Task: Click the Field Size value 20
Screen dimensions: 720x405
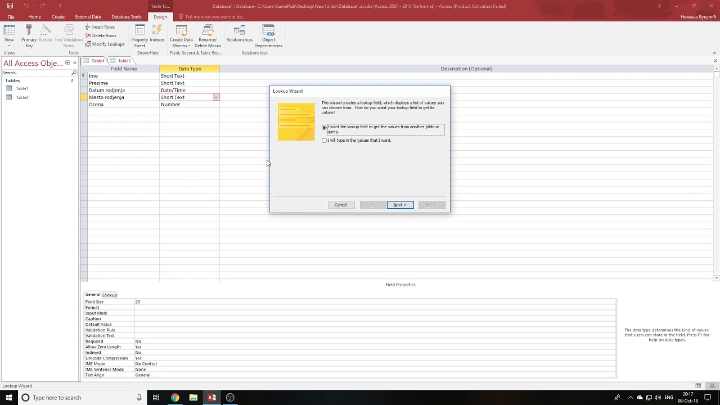Action: click(x=375, y=302)
